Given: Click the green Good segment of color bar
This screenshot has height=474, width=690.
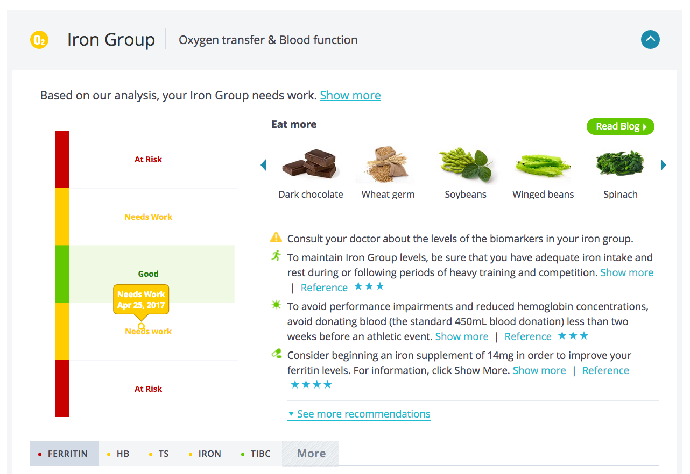Looking at the screenshot, I should pyautogui.click(x=62, y=274).
